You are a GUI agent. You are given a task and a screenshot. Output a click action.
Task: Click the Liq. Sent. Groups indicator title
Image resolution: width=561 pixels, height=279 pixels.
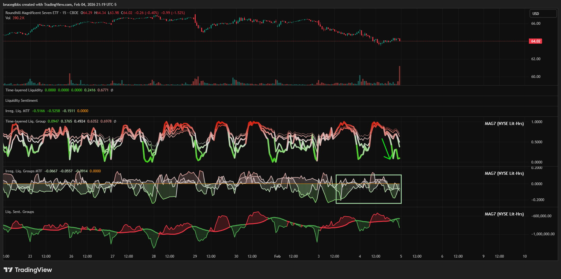coord(20,212)
